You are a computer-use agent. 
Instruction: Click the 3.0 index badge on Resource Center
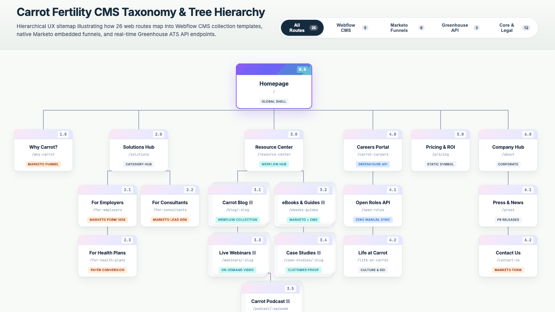pos(294,135)
